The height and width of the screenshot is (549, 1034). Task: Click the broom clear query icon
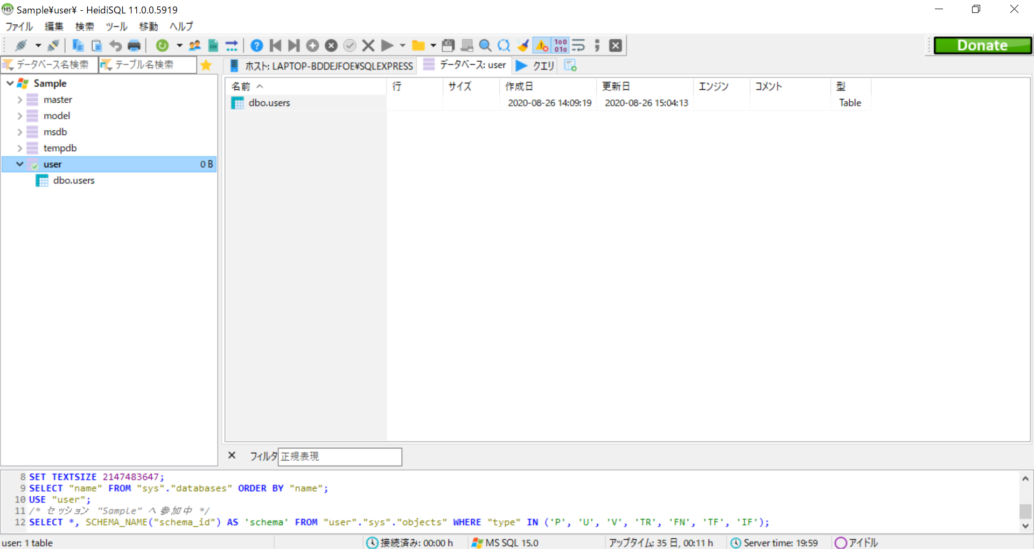(x=522, y=46)
